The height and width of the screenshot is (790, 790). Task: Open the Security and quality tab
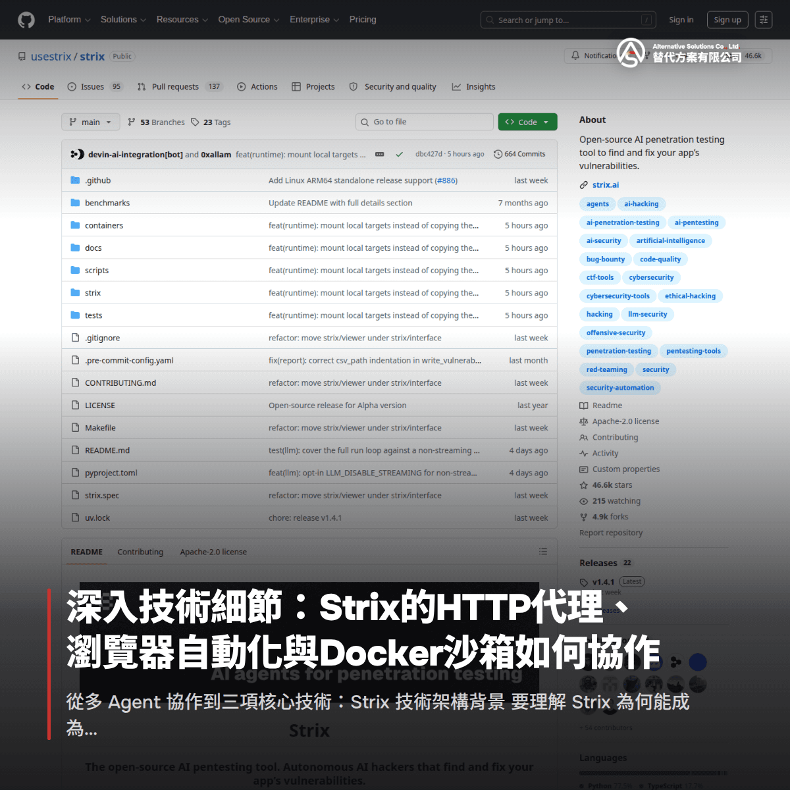393,87
